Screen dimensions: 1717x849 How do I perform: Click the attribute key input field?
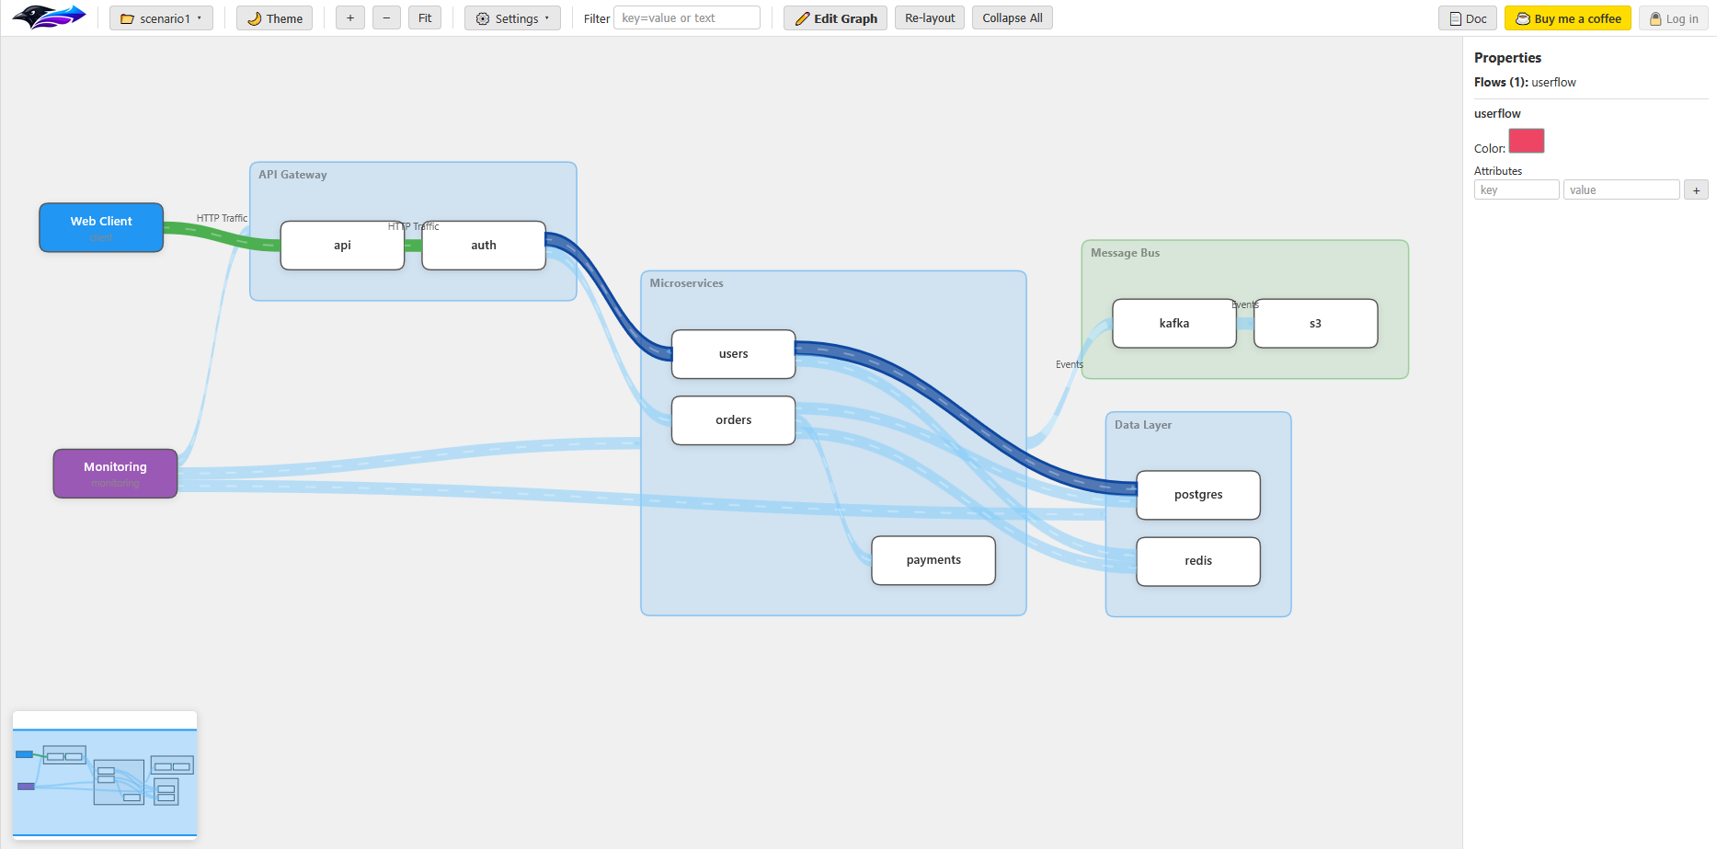click(x=1516, y=190)
